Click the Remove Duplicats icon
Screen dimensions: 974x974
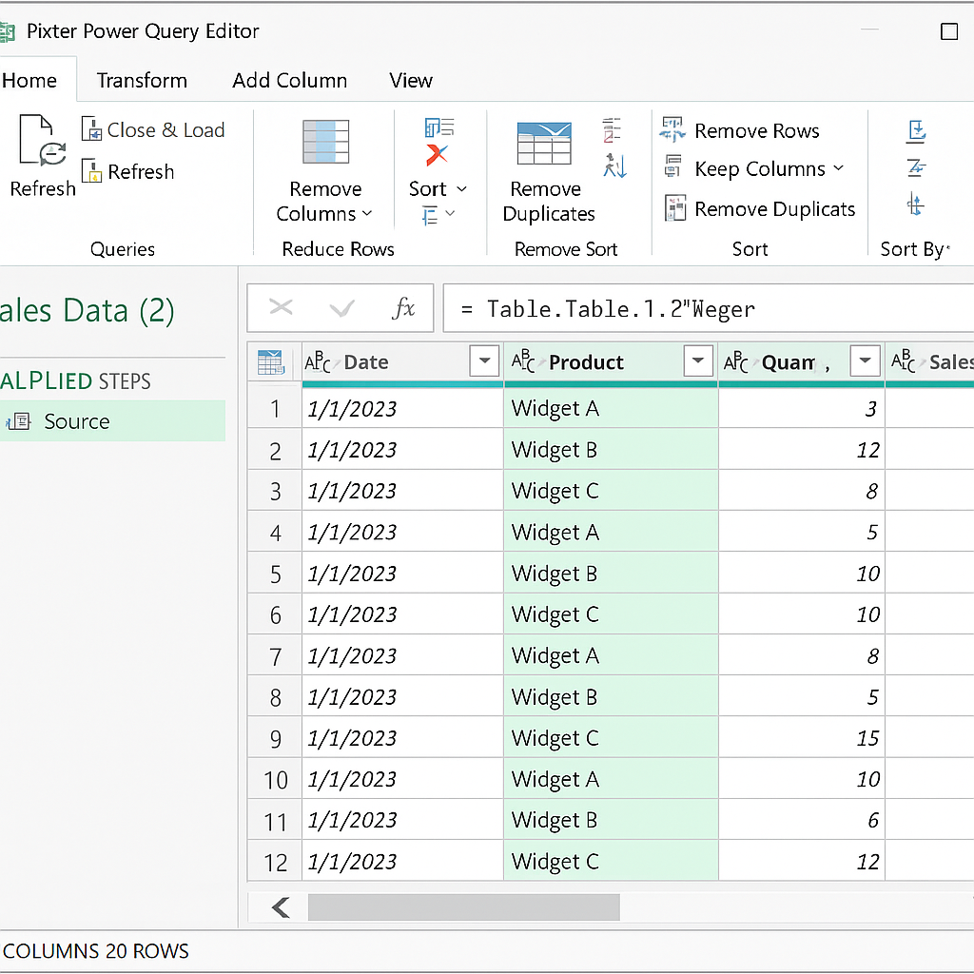pyautogui.click(x=675, y=208)
